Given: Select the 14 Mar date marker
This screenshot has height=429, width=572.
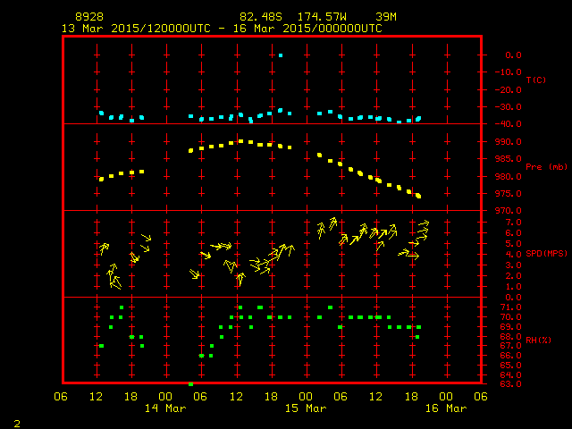Looking at the screenshot, I should pos(165,408).
